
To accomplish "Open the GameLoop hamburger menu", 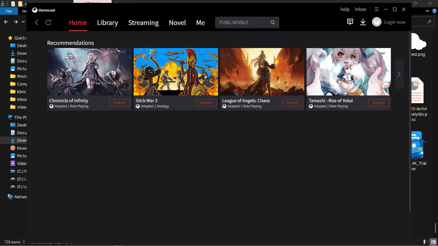I will tap(377, 10).
